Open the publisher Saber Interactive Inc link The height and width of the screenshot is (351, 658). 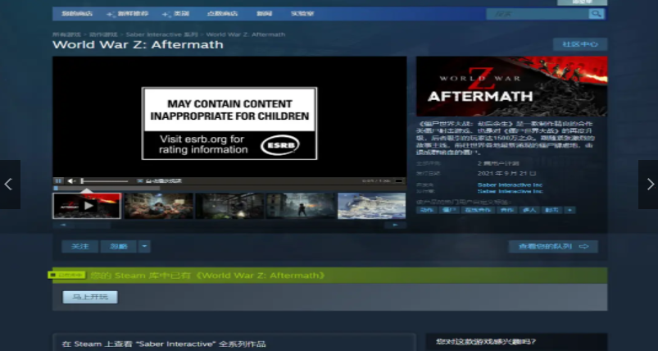(x=510, y=191)
